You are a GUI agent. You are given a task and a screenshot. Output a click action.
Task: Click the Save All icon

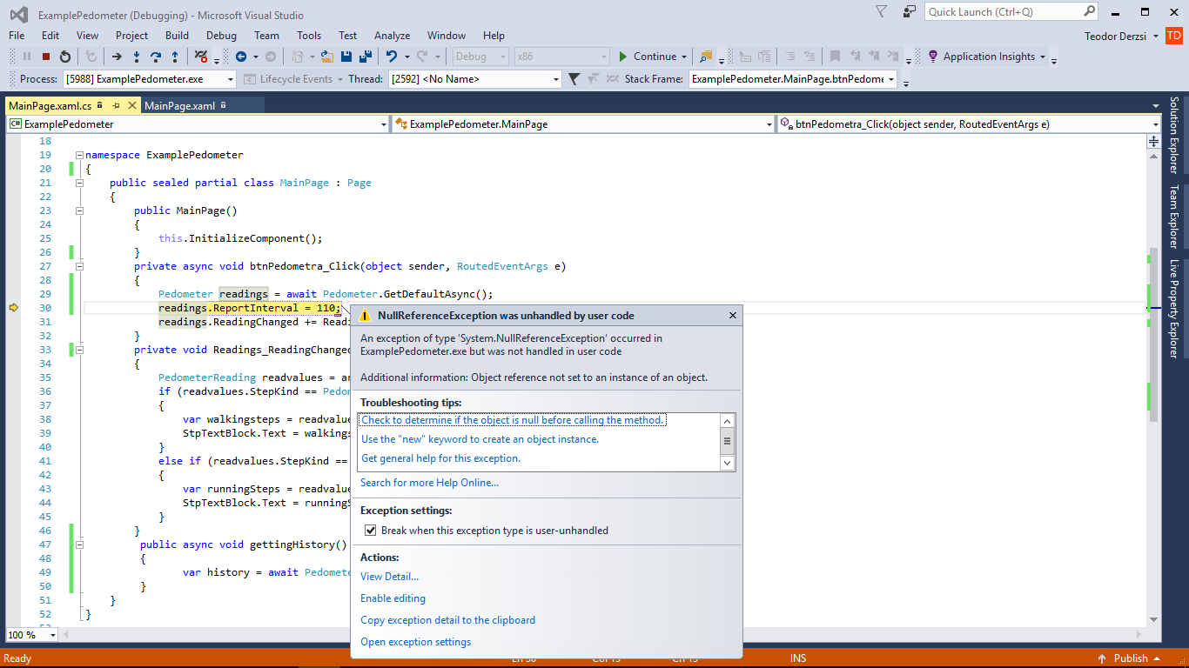365,57
